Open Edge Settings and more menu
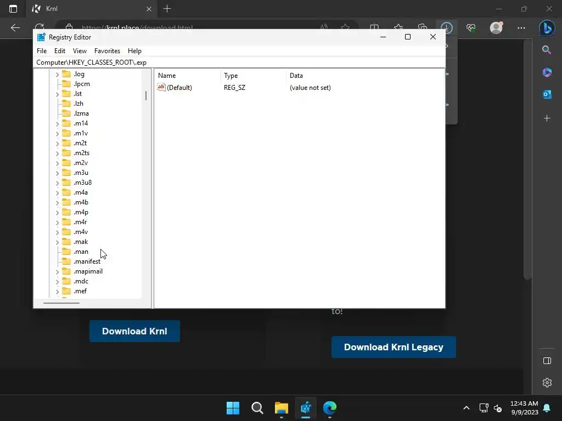562x421 pixels. coord(521,28)
